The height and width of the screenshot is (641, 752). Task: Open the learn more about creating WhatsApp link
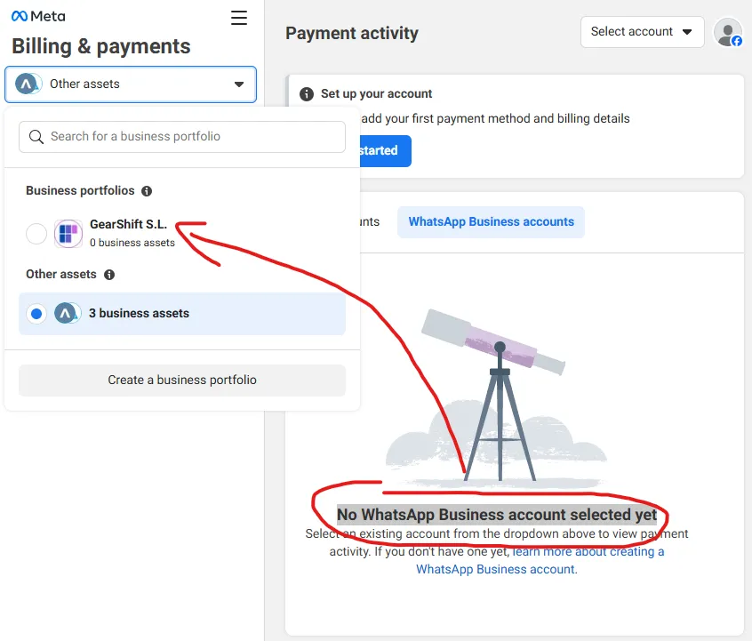point(587,552)
